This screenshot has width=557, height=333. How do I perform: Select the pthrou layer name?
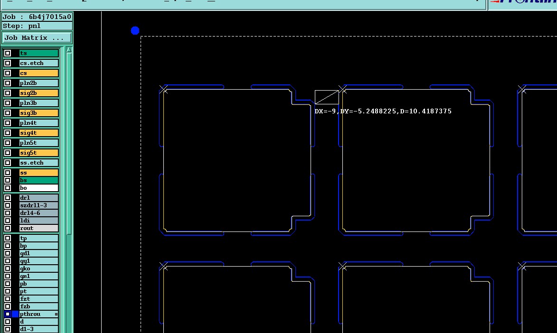[x=39, y=314]
